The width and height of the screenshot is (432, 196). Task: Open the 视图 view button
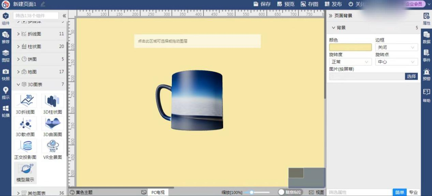pos(316,192)
